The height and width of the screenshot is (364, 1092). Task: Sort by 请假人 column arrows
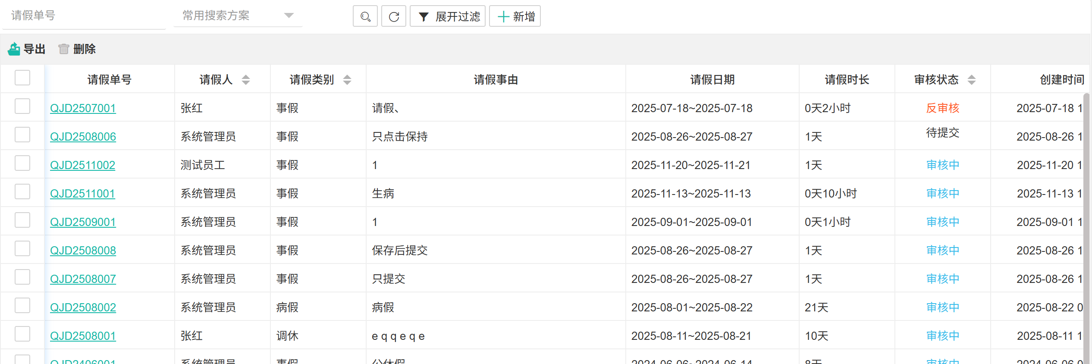246,80
